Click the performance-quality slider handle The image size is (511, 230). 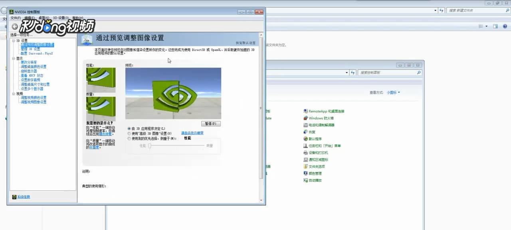(x=149, y=146)
